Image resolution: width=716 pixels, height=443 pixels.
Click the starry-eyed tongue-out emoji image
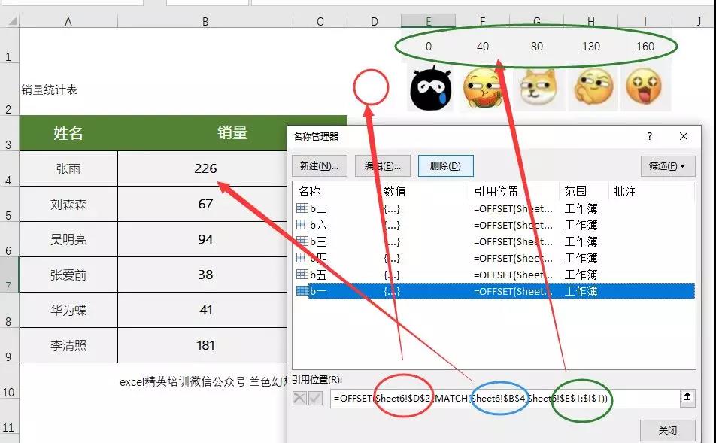pos(644,86)
